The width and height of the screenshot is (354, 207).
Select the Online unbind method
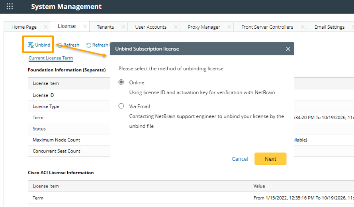(x=121, y=82)
